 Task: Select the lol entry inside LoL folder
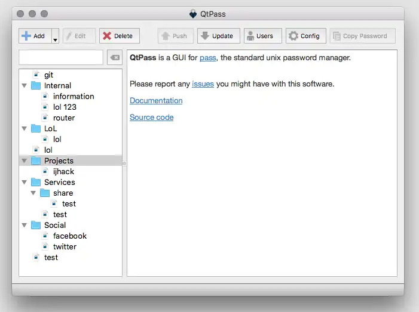(x=71, y=139)
